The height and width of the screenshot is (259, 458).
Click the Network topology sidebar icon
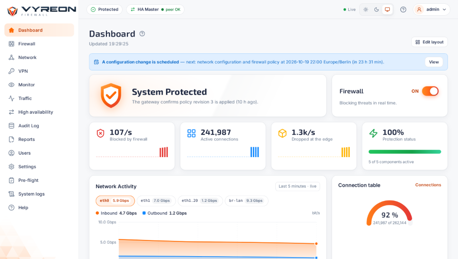coord(11,58)
